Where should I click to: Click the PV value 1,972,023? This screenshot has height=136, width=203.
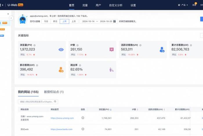(x=28, y=49)
